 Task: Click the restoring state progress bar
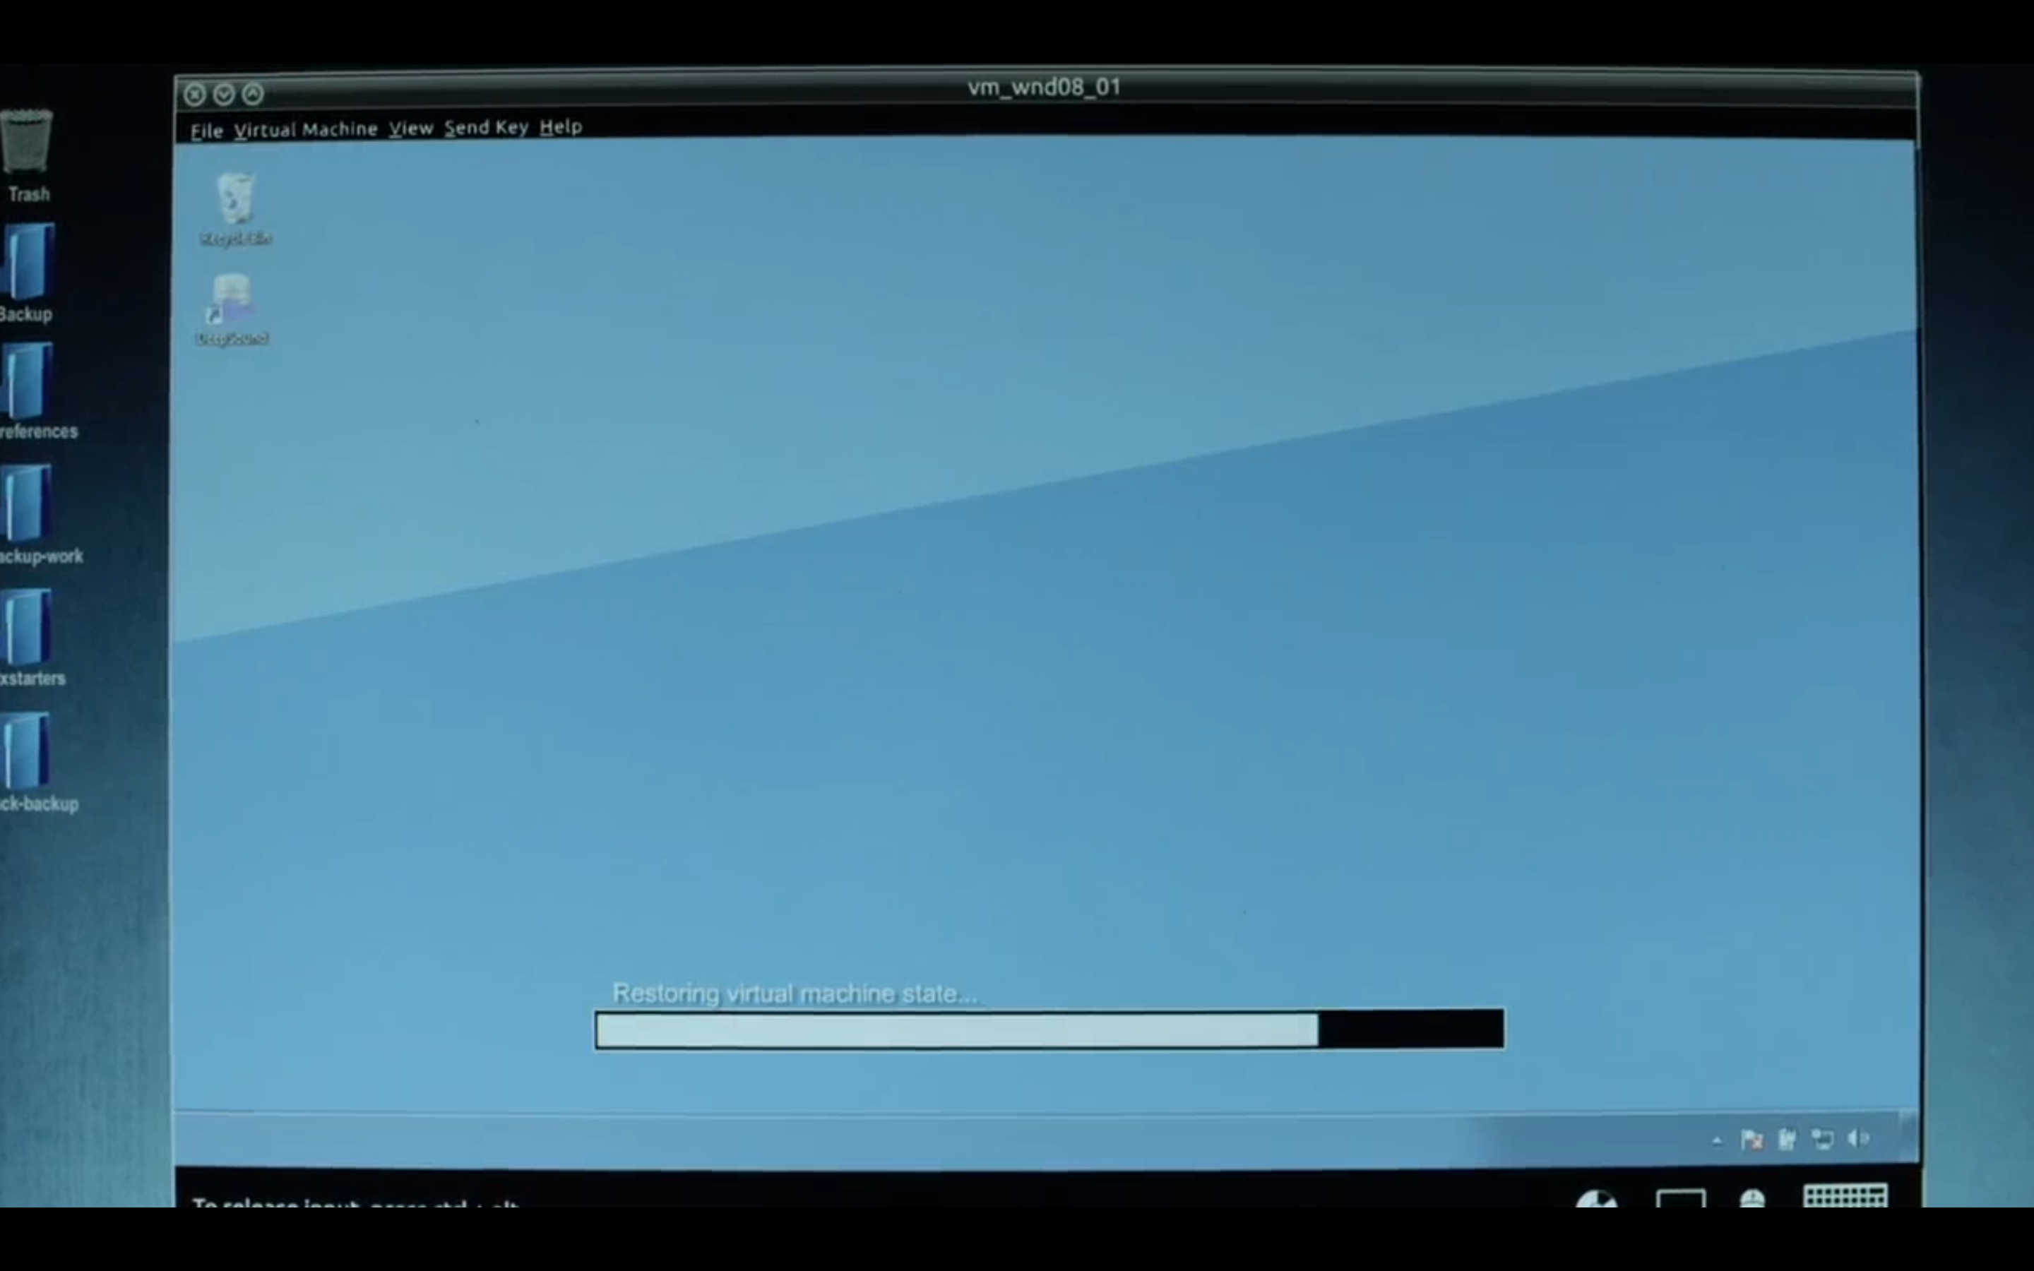(1049, 1030)
